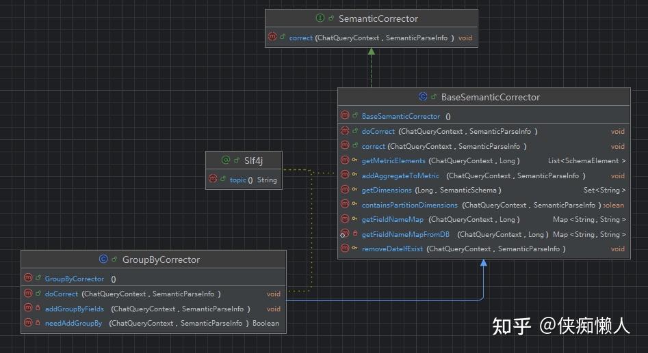
Task: Click the getDimensions method name
Action: (387, 190)
